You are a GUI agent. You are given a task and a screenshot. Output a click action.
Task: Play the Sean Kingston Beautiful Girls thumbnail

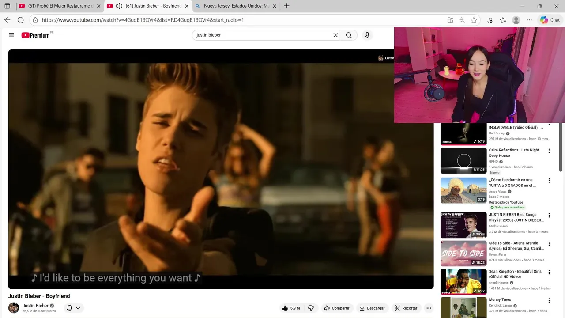click(x=463, y=282)
